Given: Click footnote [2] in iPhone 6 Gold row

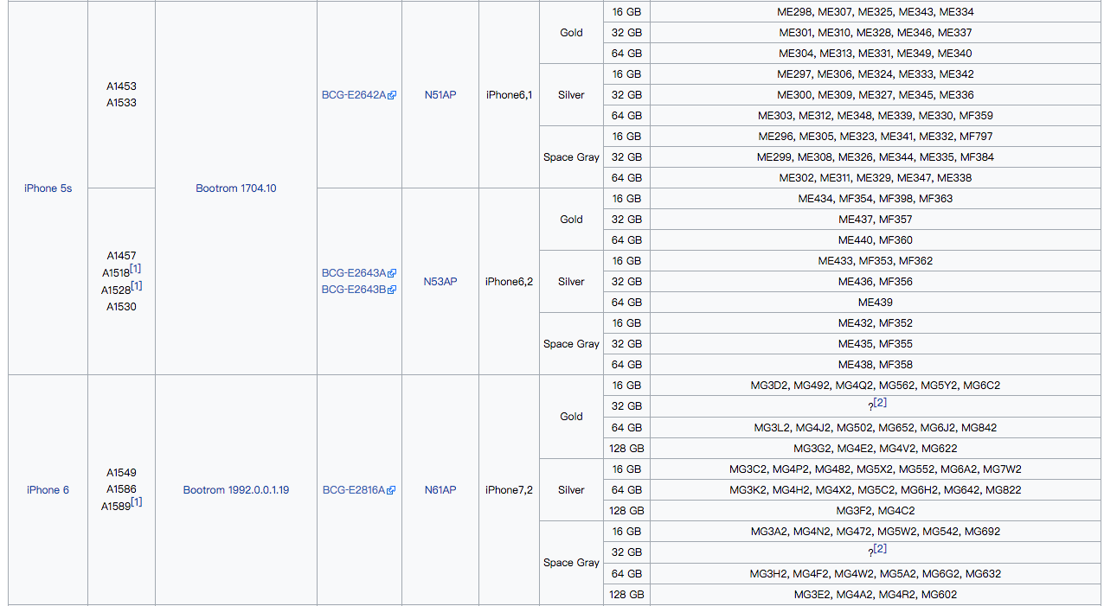Looking at the screenshot, I should coord(880,403).
